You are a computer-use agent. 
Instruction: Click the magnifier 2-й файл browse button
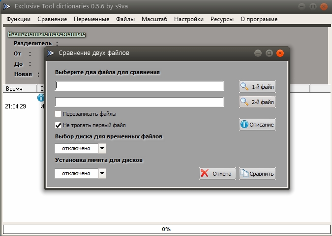257,102
